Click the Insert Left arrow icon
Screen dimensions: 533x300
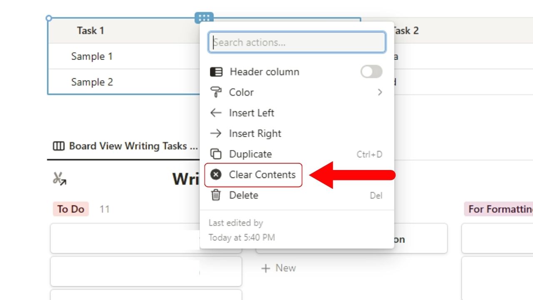point(216,112)
